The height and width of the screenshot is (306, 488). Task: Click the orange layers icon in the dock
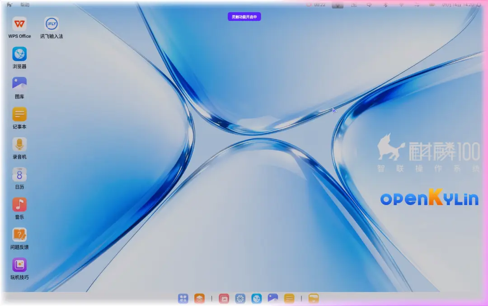click(x=200, y=298)
